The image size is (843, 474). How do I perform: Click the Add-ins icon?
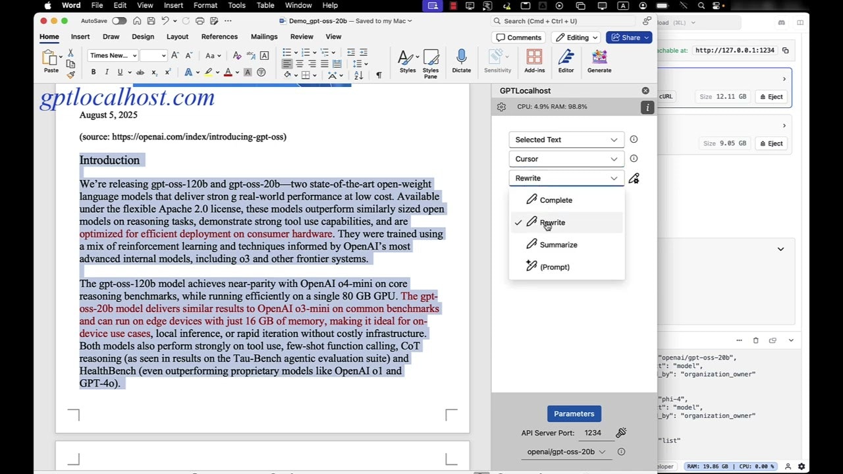point(533,61)
